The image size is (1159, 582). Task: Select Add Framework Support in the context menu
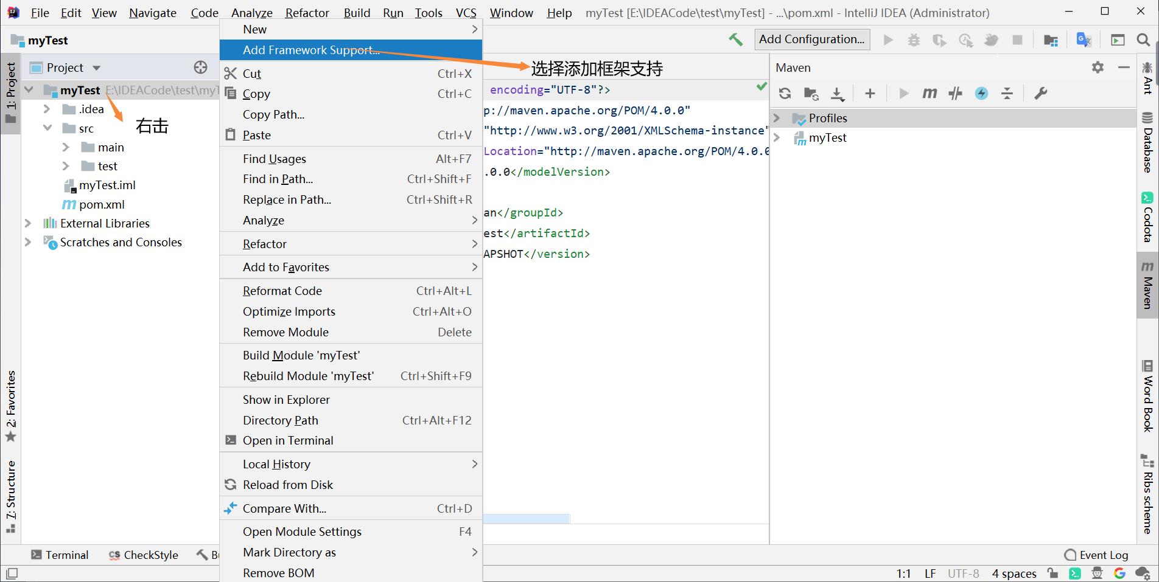pyautogui.click(x=351, y=50)
